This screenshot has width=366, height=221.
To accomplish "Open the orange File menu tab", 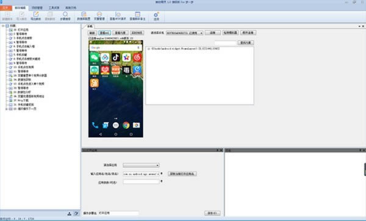I will [x=5, y=8].
